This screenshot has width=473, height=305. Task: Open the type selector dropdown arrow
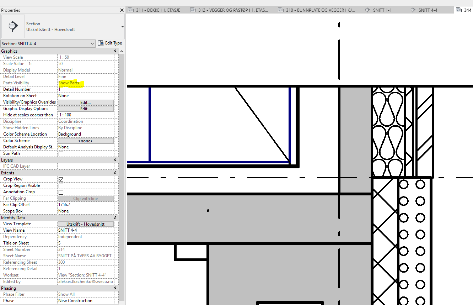coord(122,27)
